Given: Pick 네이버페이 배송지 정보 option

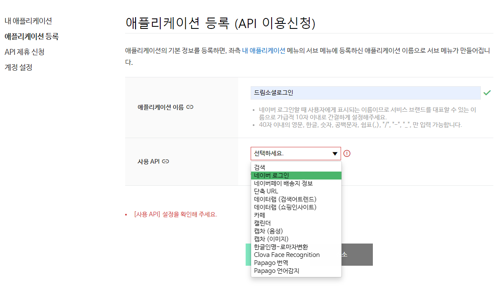Looking at the screenshot, I should (x=296, y=183).
